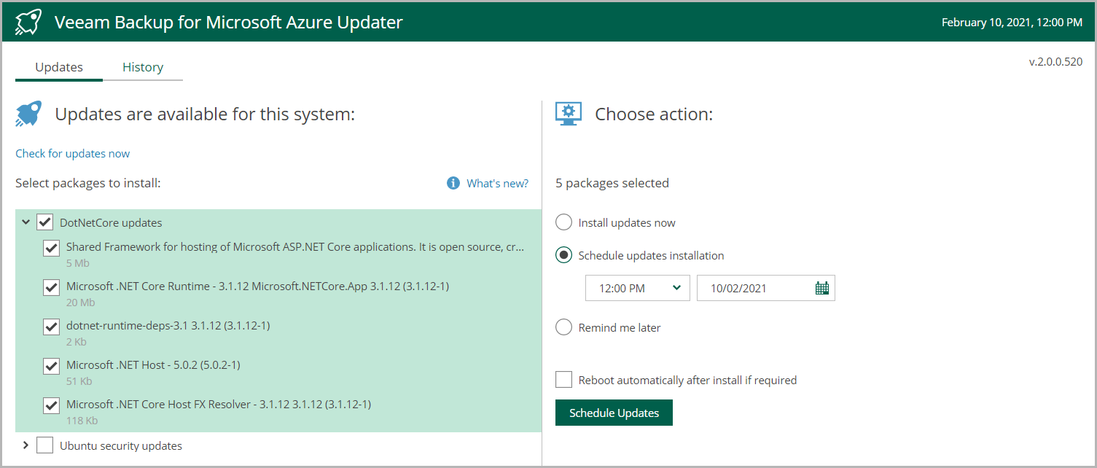The height and width of the screenshot is (468, 1097).
Task: Click the Select packages to install label
Action: (x=88, y=183)
